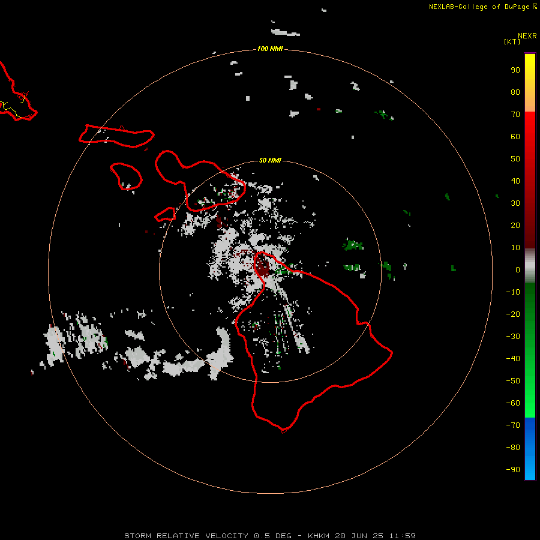The width and height of the screenshot is (540, 540).
Task: Click the 0 knot scale label
Action: coord(518,270)
